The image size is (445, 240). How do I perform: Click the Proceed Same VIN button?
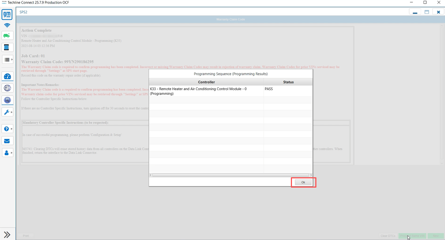(412, 236)
